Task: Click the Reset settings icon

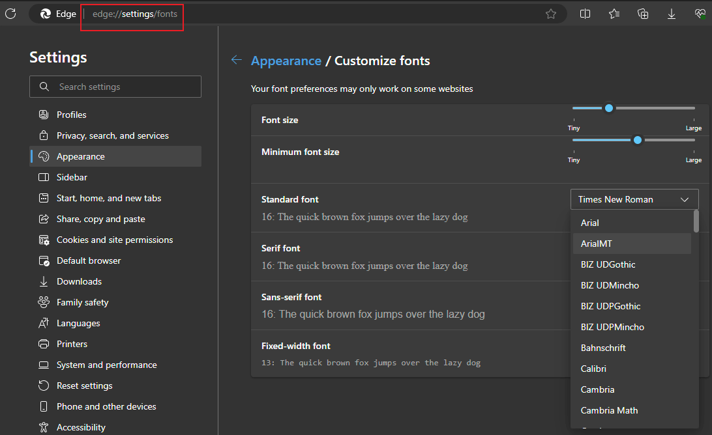Action: point(44,386)
